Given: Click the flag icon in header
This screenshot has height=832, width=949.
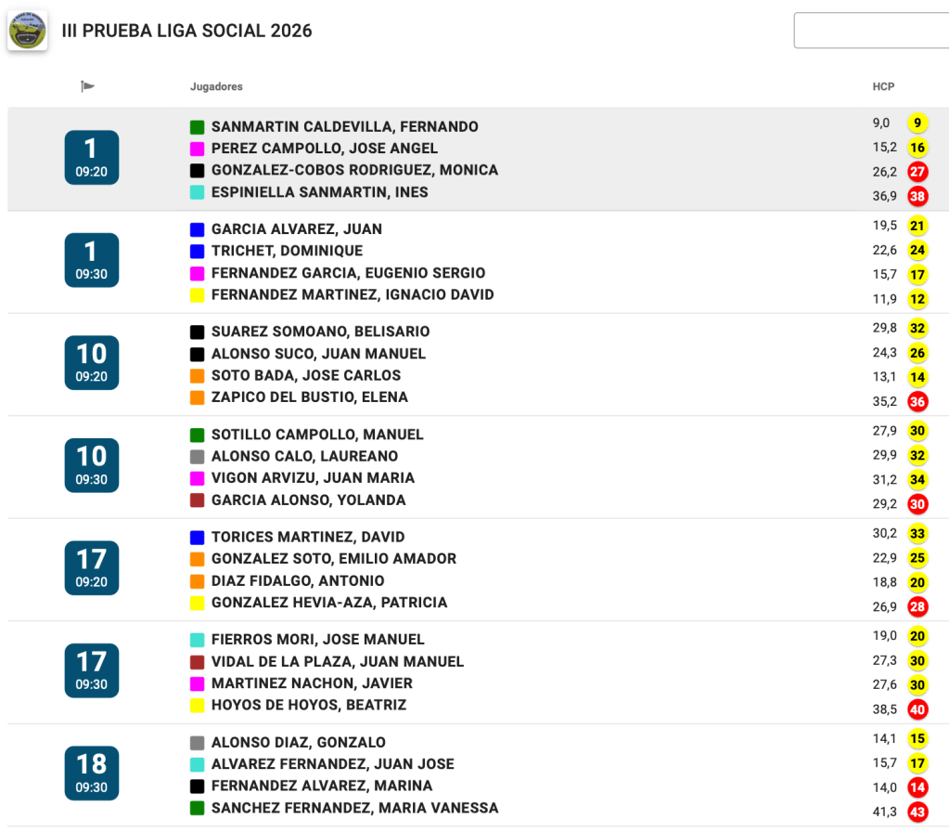Looking at the screenshot, I should [88, 86].
